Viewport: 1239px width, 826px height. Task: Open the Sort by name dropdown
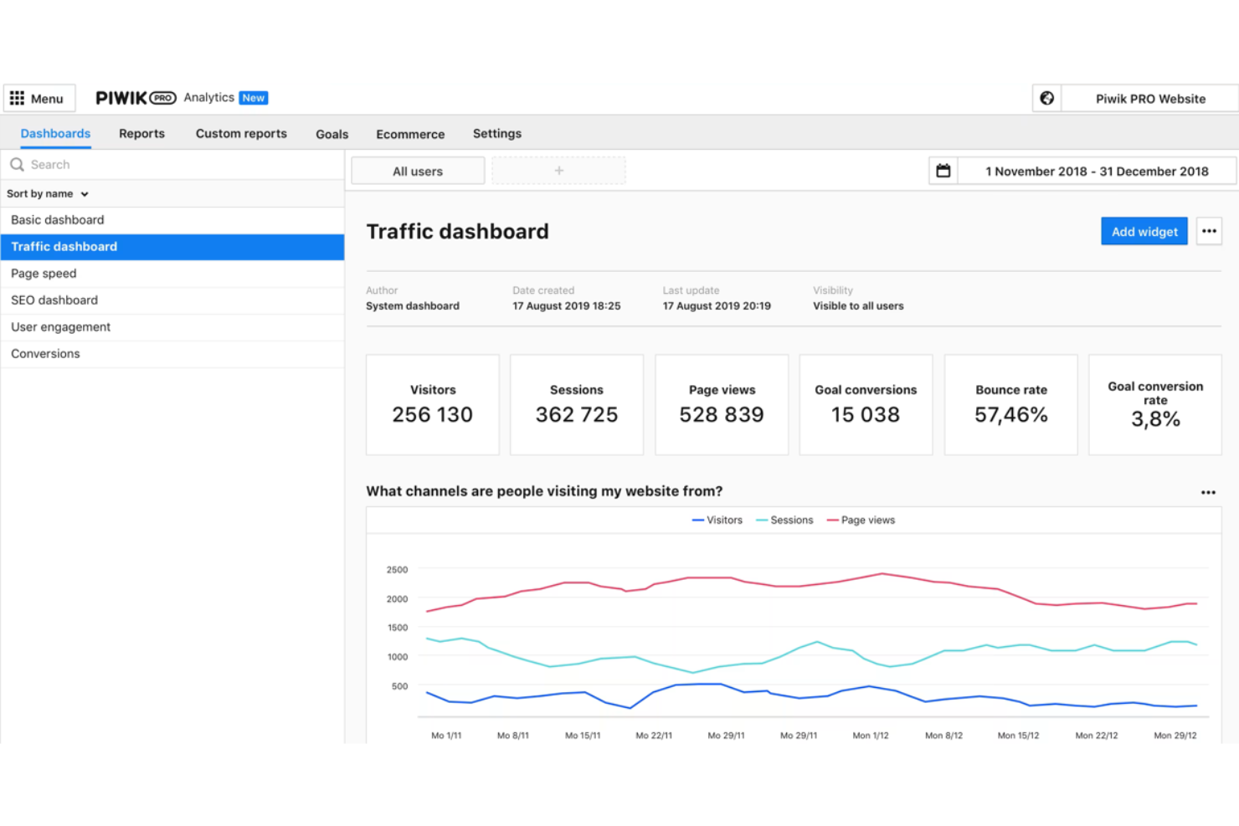[48, 193]
